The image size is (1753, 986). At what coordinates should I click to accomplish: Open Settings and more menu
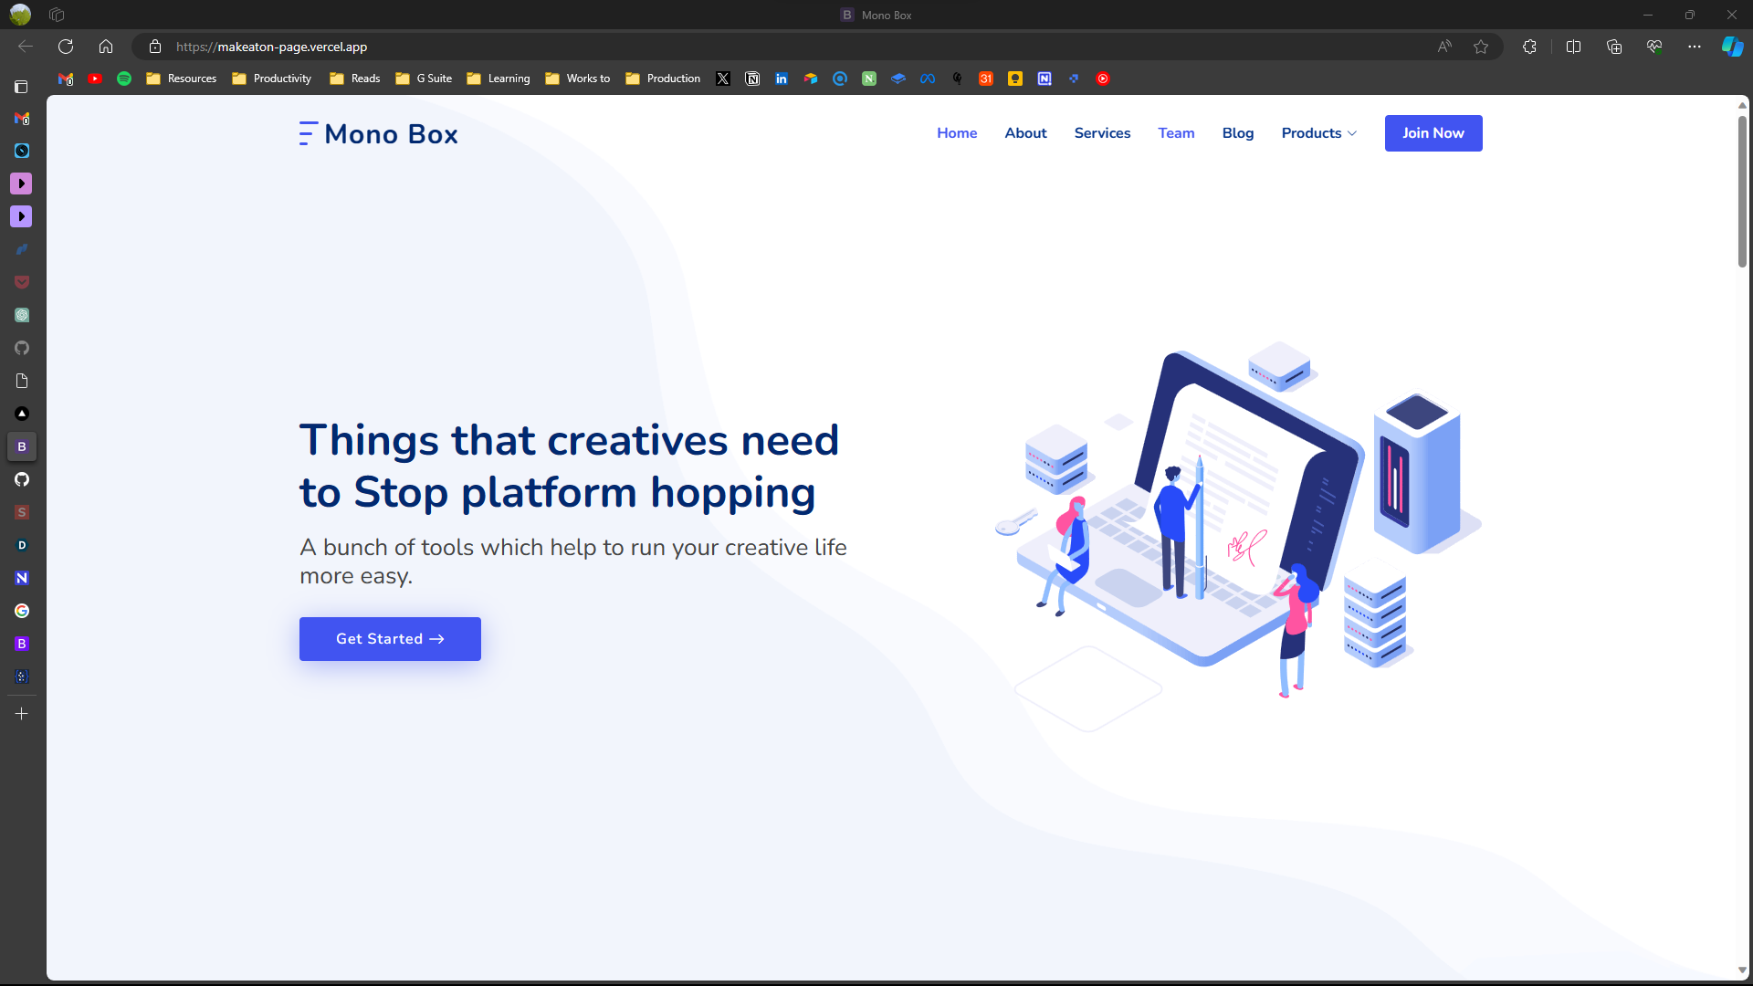click(x=1695, y=47)
